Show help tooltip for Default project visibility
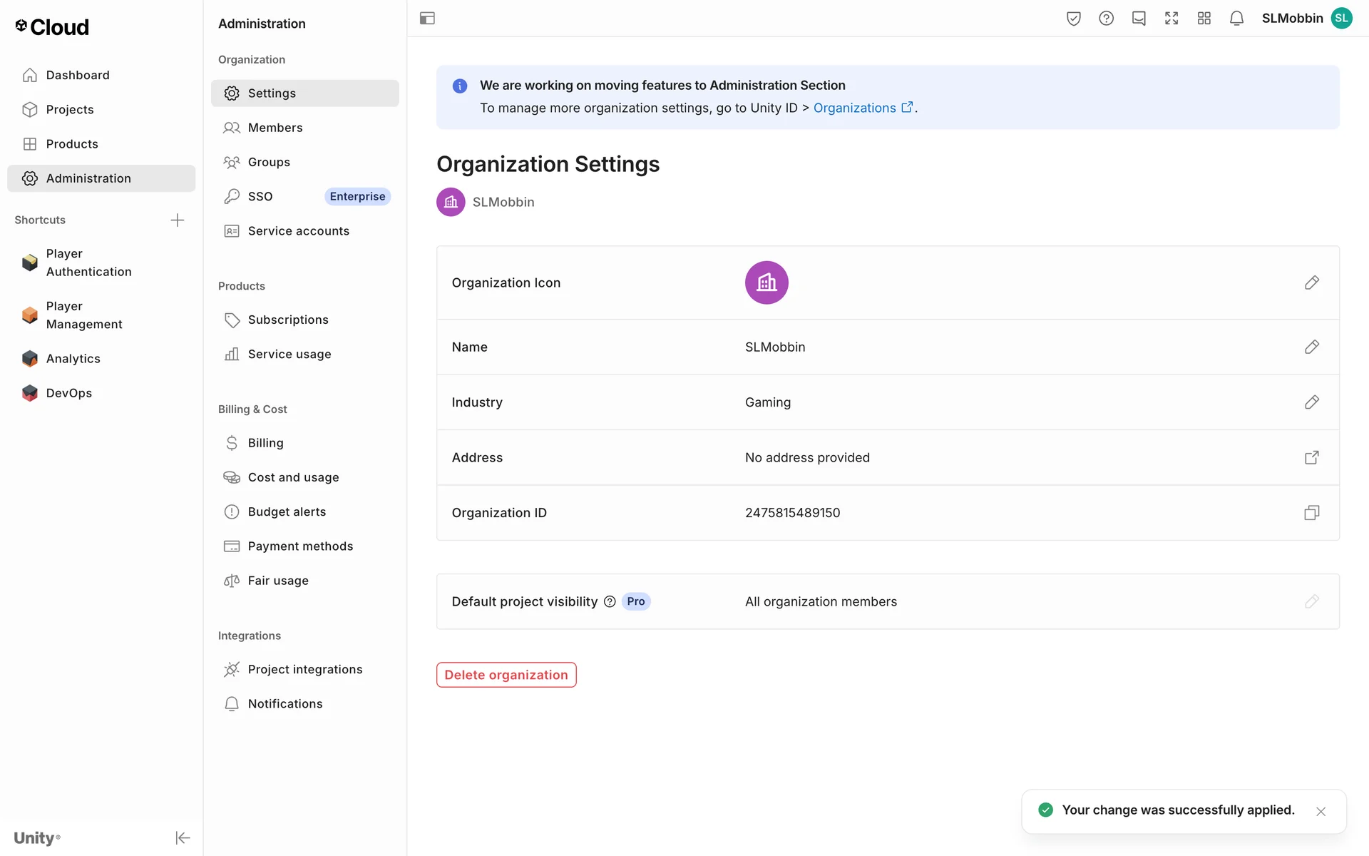Screen dimensions: 1369x856 point(610,601)
